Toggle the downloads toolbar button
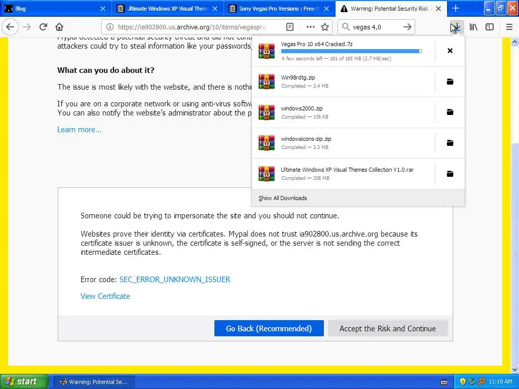 456,27
